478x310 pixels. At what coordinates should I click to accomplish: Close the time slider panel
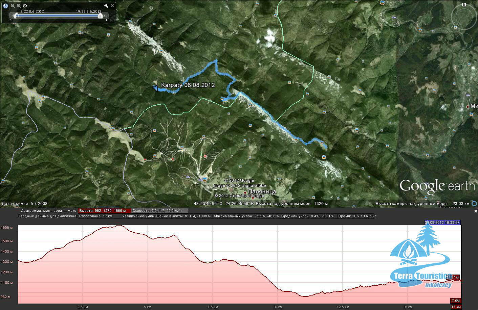pos(113,6)
